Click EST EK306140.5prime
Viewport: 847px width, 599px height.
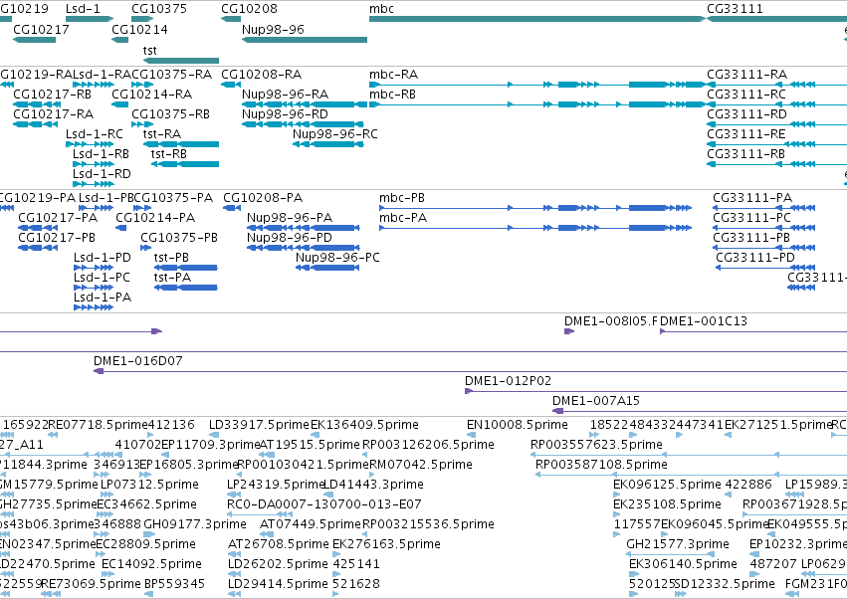[x=683, y=564]
